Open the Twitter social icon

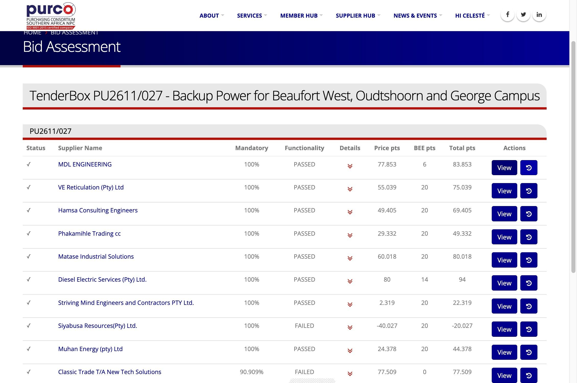(523, 15)
